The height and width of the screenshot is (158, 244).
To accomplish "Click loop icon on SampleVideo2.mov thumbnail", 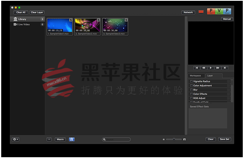I will pos(98,20).
